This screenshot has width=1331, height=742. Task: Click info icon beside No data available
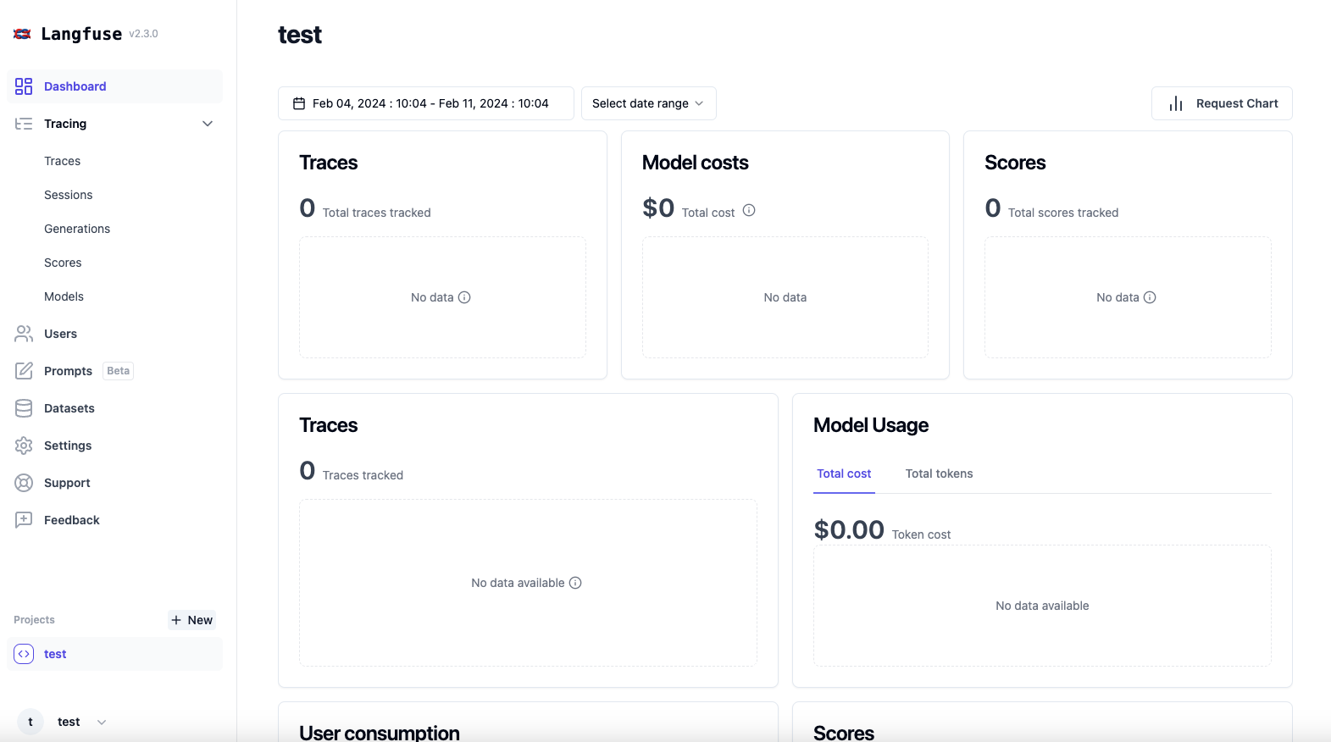coord(575,583)
